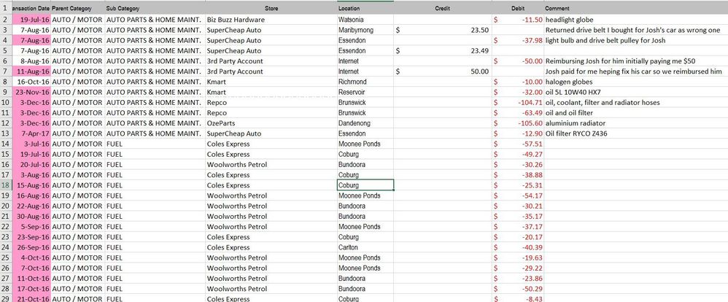Viewport: 728px width, 302px height.
Task: Select the Transaction Date column header
Action: coord(31,8)
